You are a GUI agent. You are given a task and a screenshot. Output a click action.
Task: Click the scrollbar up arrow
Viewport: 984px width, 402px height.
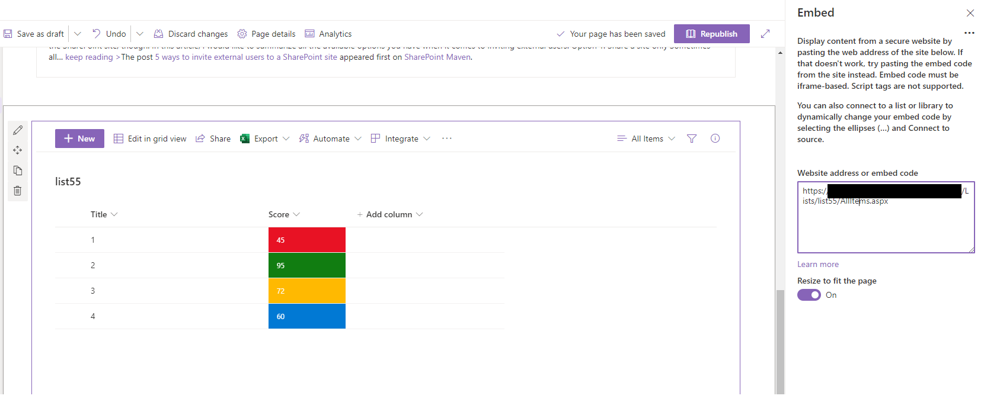(x=780, y=53)
